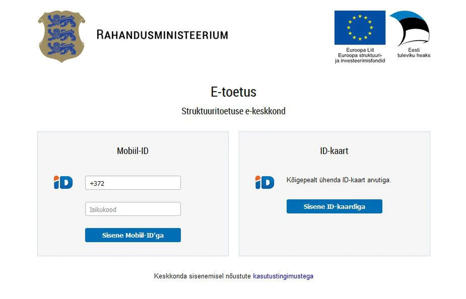
Task: Click the Eesti tuleviku heaks caption
Action: [414, 53]
